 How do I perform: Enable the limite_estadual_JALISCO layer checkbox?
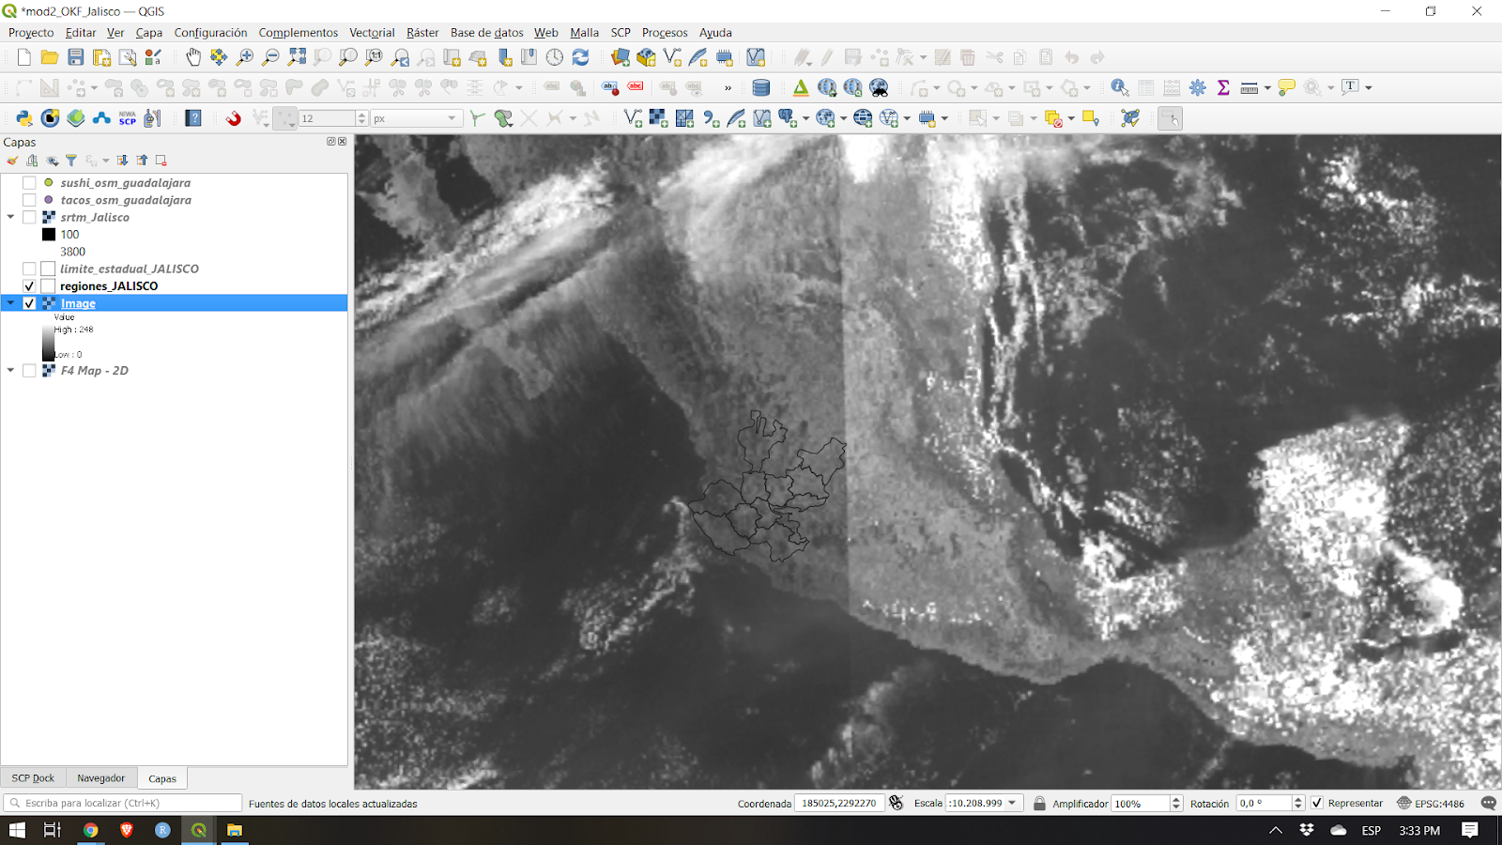coord(29,269)
